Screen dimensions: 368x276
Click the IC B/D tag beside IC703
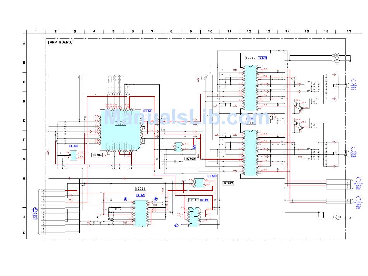205,200
